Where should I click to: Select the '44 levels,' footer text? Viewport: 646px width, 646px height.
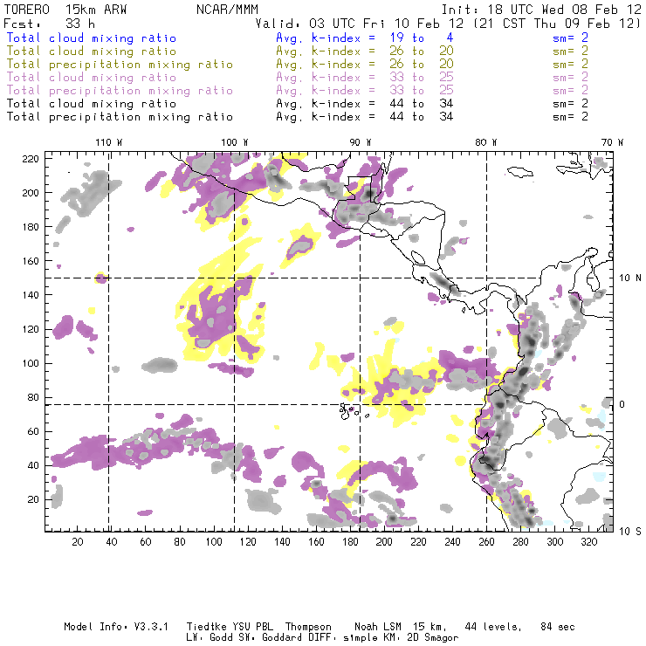click(x=493, y=627)
